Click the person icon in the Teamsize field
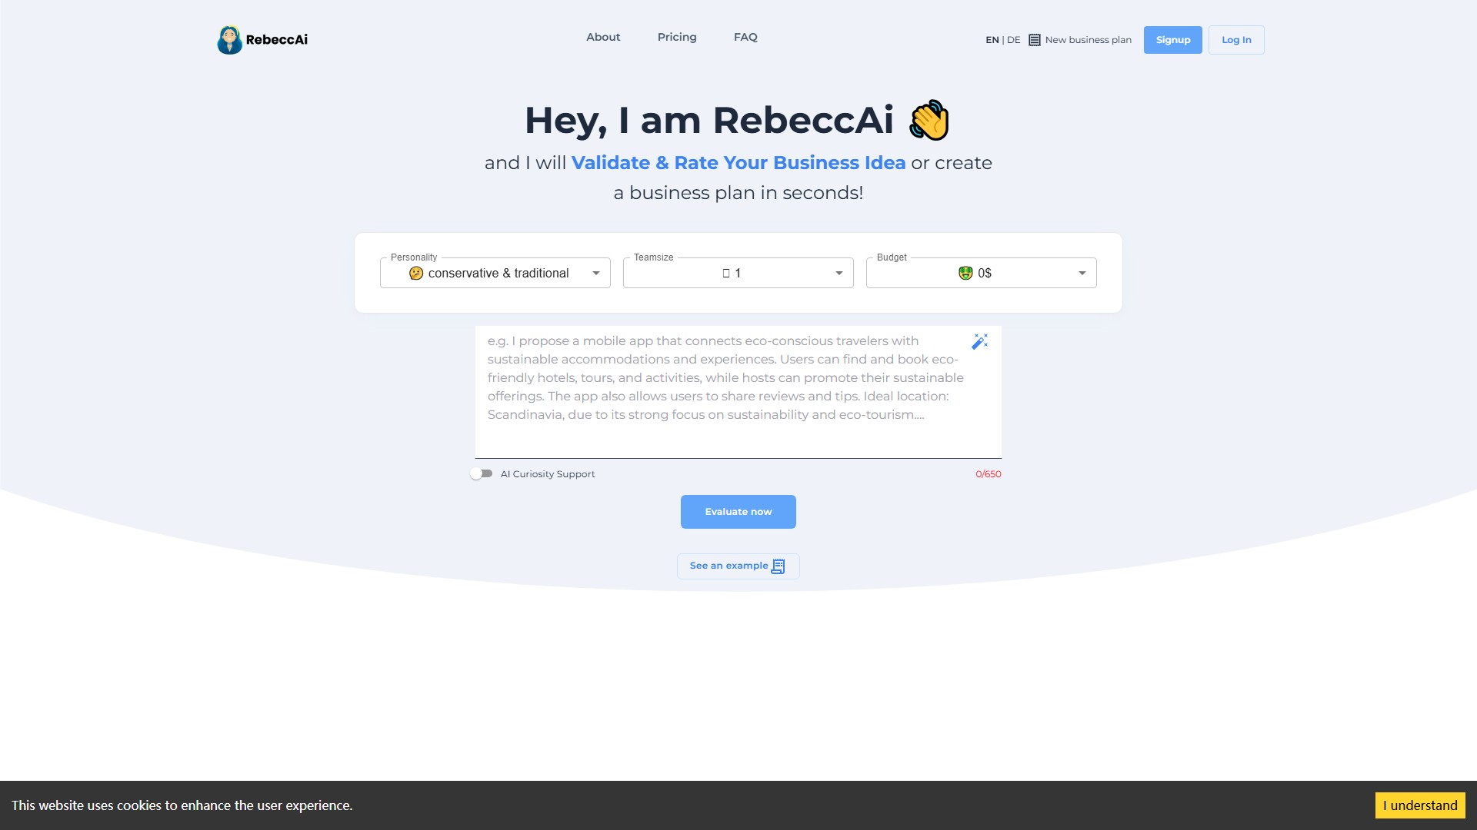Screen dimensions: 1477x830 725,273
